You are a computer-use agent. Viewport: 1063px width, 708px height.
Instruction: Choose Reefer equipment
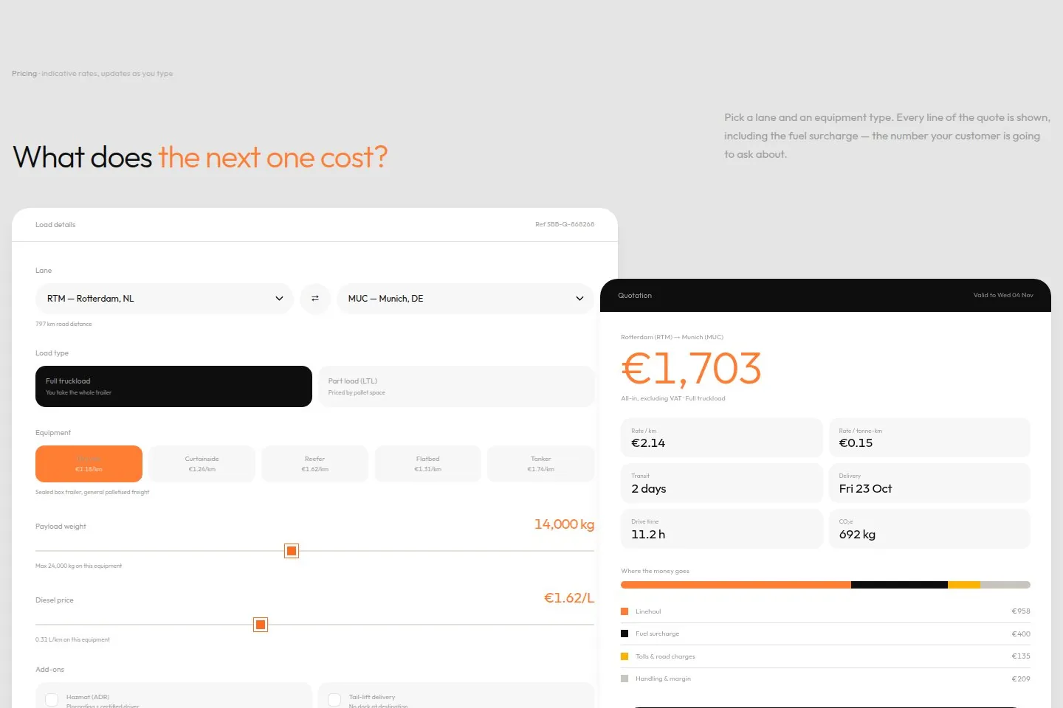pyautogui.click(x=315, y=464)
